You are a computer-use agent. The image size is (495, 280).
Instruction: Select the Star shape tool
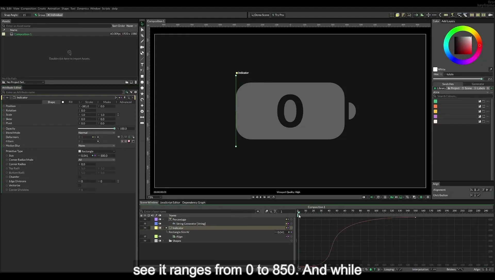[x=142, y=94]
